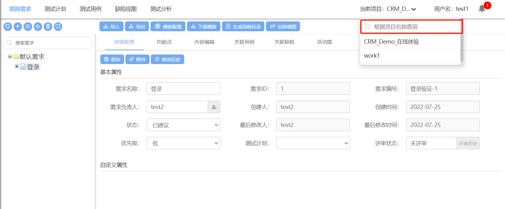Screen dimensions: 505x209
Task: Open the notification bell
Action: point(482,9)
